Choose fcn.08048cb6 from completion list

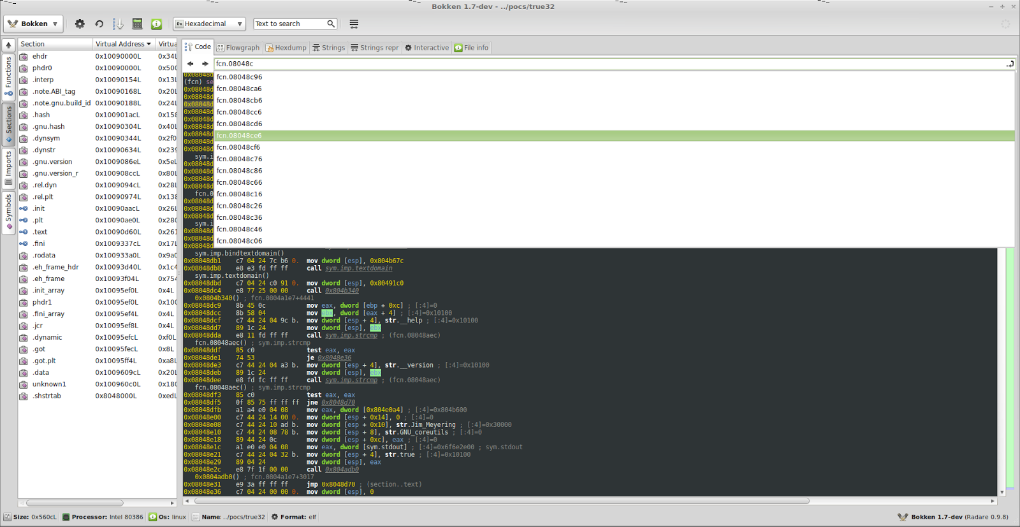tap(614, 101)
